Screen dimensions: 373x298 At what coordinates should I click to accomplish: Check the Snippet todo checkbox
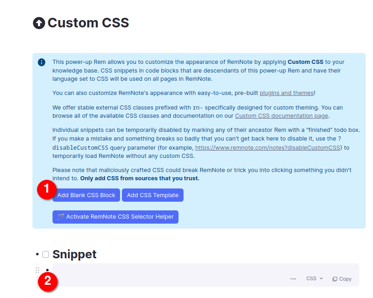(46, 254)
